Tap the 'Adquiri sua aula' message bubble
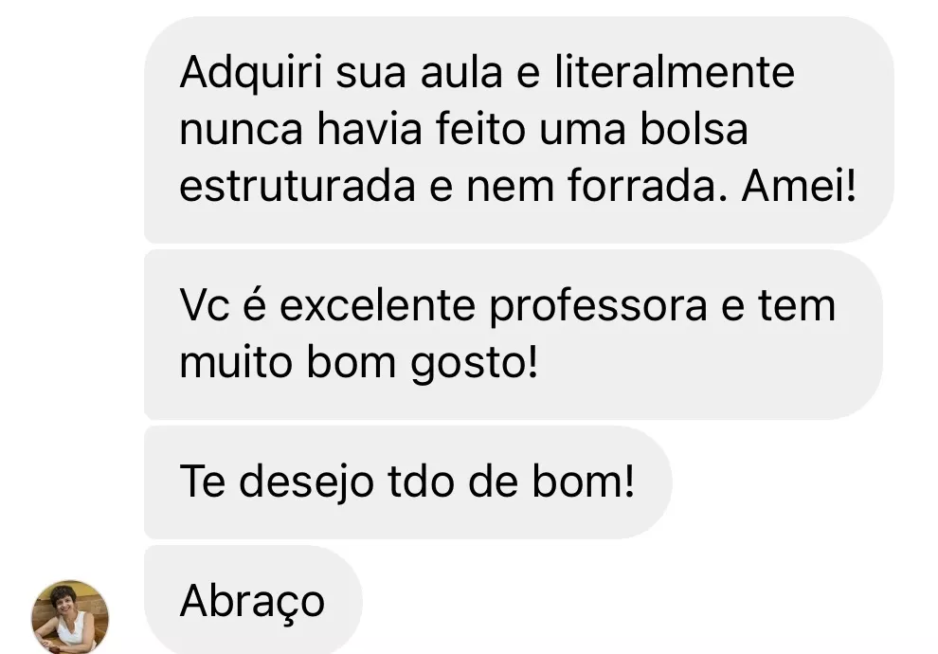The image size is (938, 654). click(x=519, y=130)
